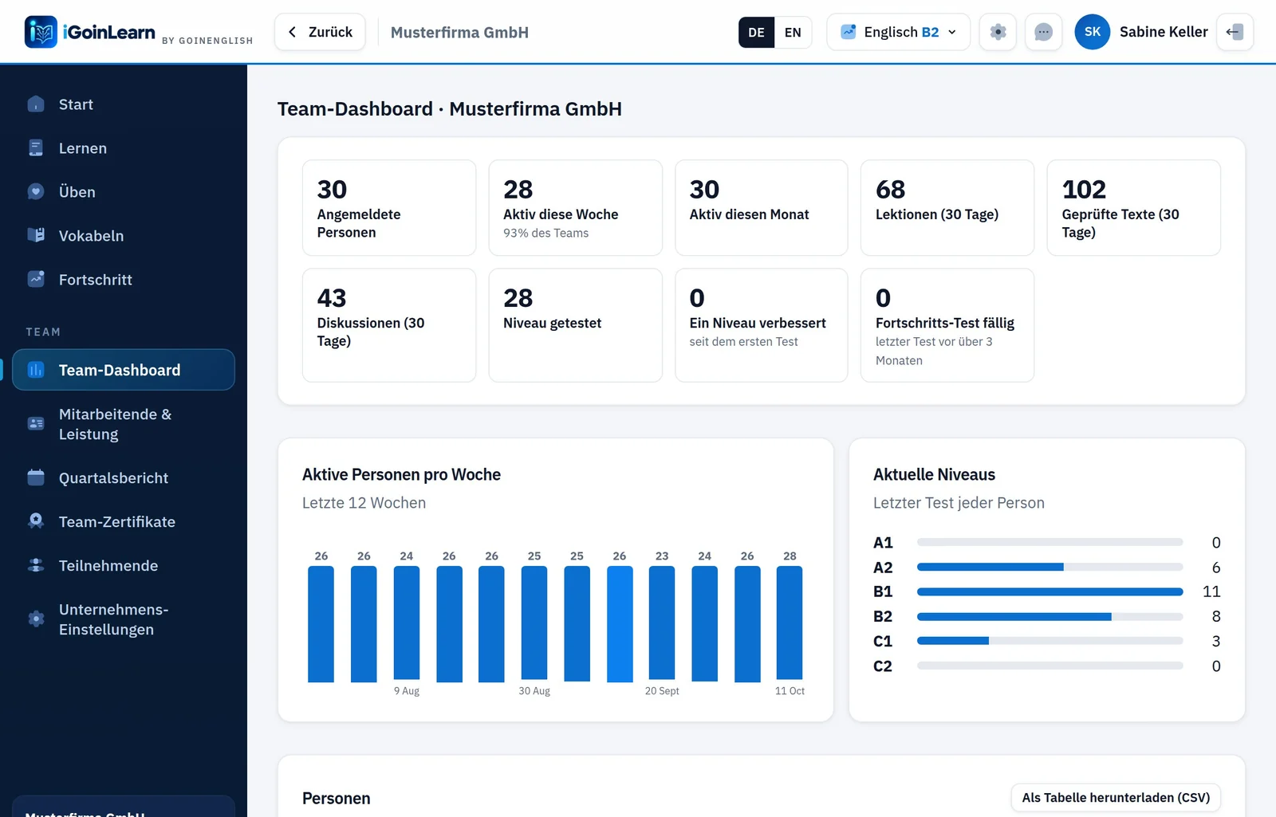The image size is (1276, 817).
Task: Click the SK user avatar
Action: [x=1093, y=32]
